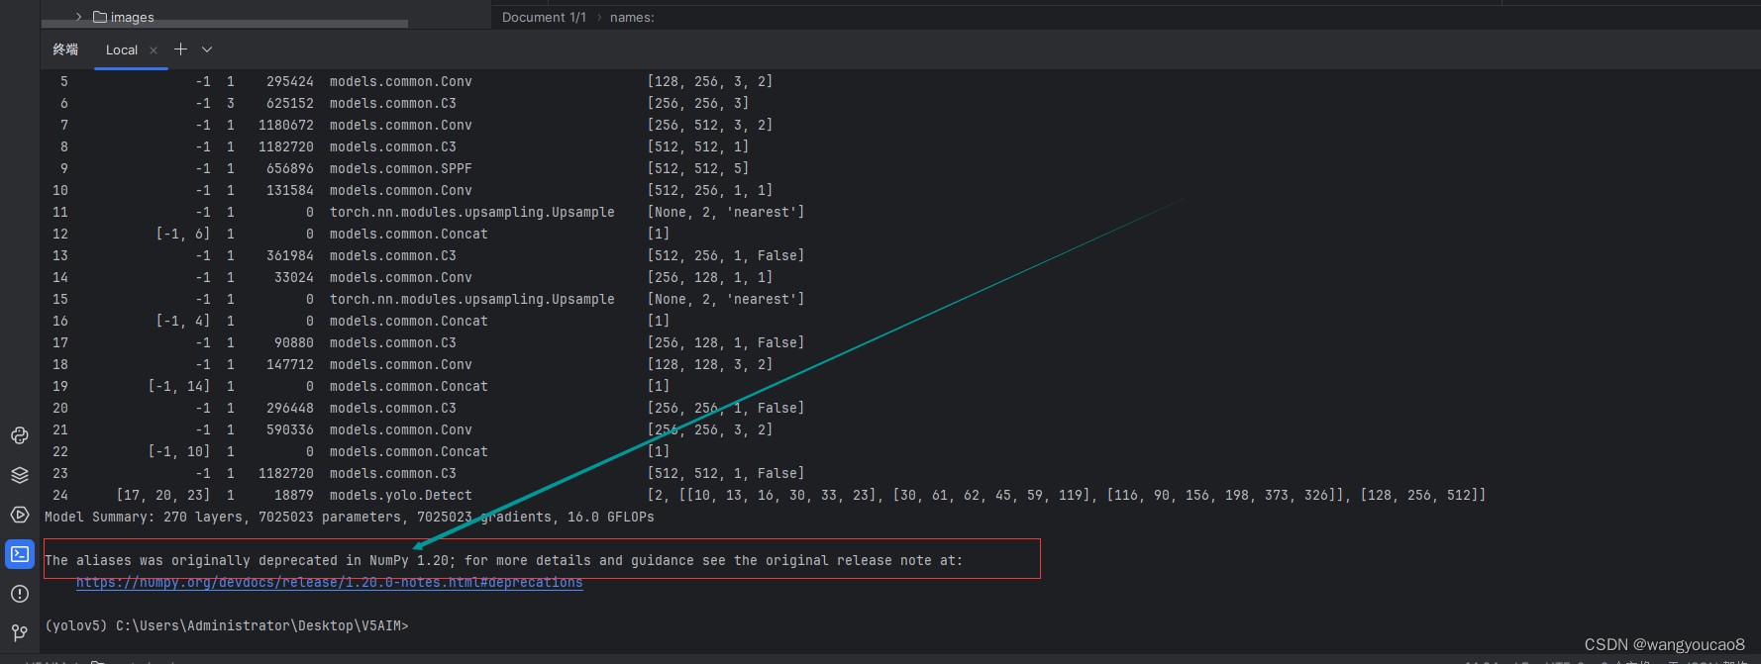Click parameter count 131584
This screenshot has width=1761, height=664.
click(x=290, y=190)
